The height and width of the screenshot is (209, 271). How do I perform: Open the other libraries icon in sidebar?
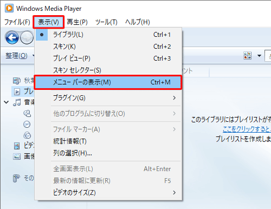click(16, 178)
